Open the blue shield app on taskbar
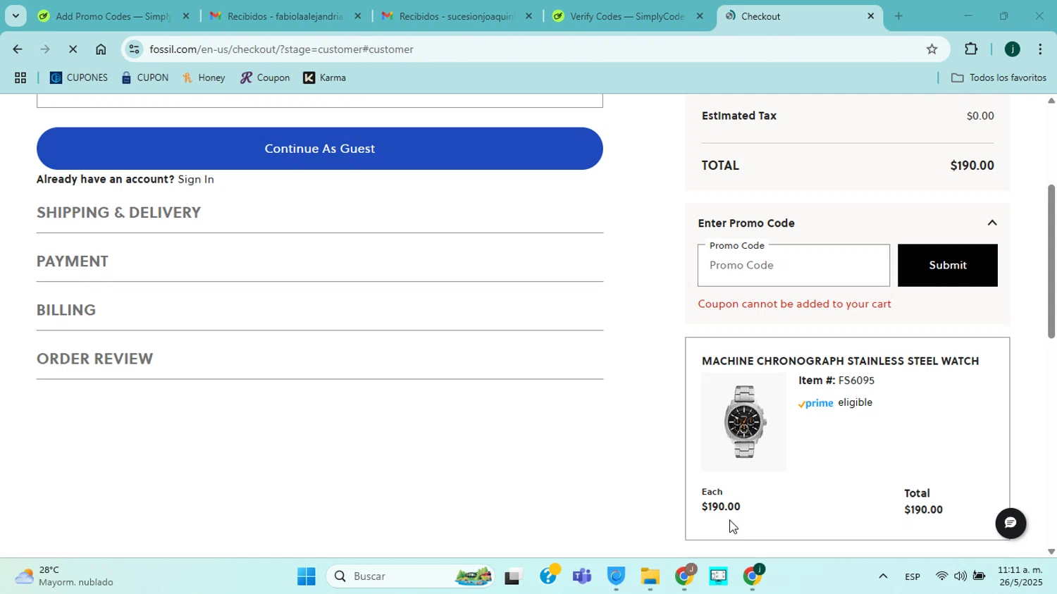 coord(616,577)
